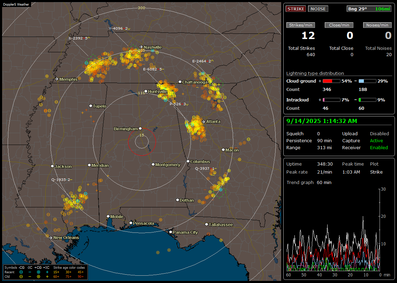Click the Persistence 90 min value
397x283 pixels.
[x=324, y=140]
